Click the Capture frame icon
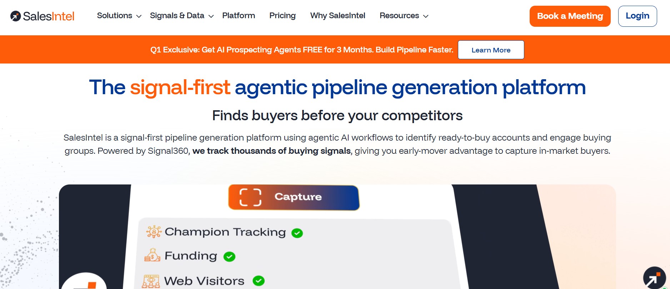The height and width of the screenshot is (289, 670). 250,197
